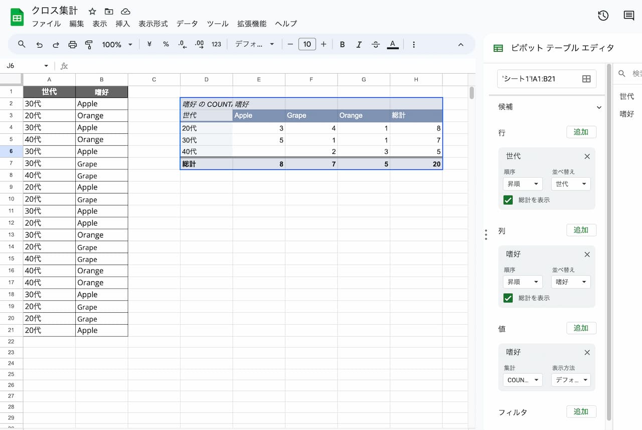This screenshot has width=642, height=430.
Task: Apply strikethrough formatting icon
Action: coord(376,45)
